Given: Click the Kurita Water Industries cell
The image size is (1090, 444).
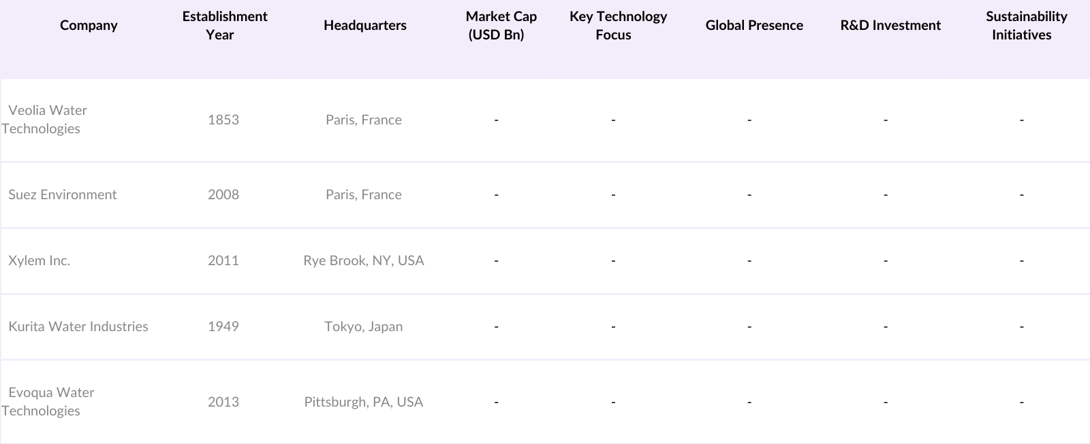Looking at the screenshot, I should [x=78, y=327].
